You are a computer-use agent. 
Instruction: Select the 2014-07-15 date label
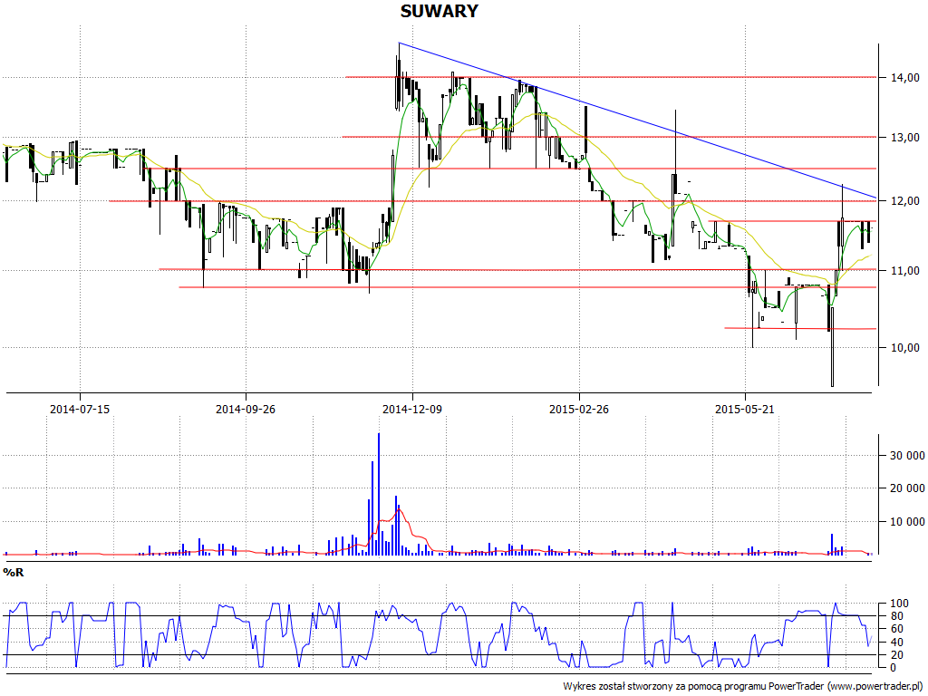(80, 409)
